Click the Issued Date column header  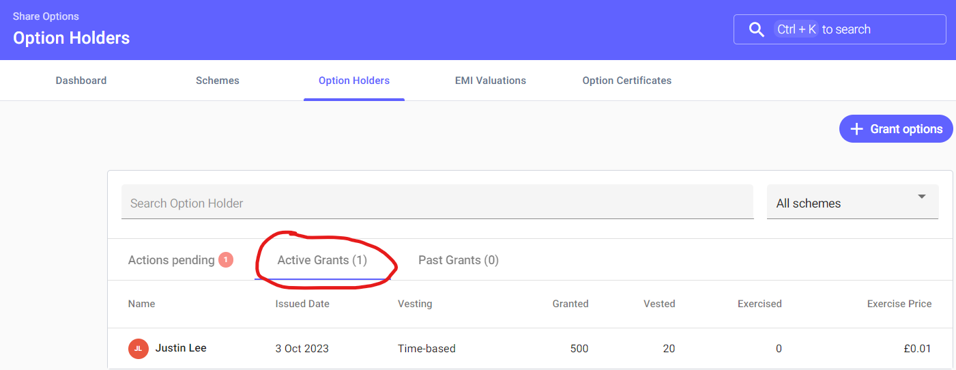[x=302, y=304]
